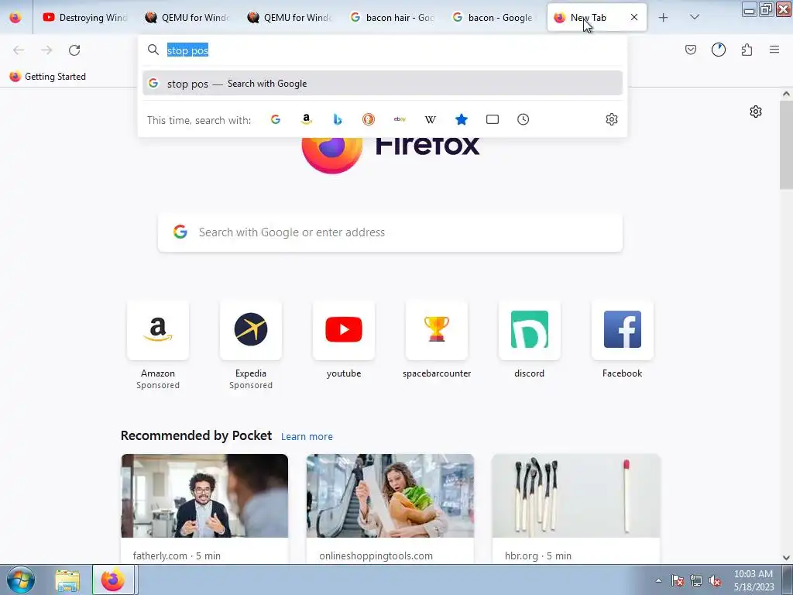Open the network tray icon
Screen dimensions: 793x595
point(696,581)
